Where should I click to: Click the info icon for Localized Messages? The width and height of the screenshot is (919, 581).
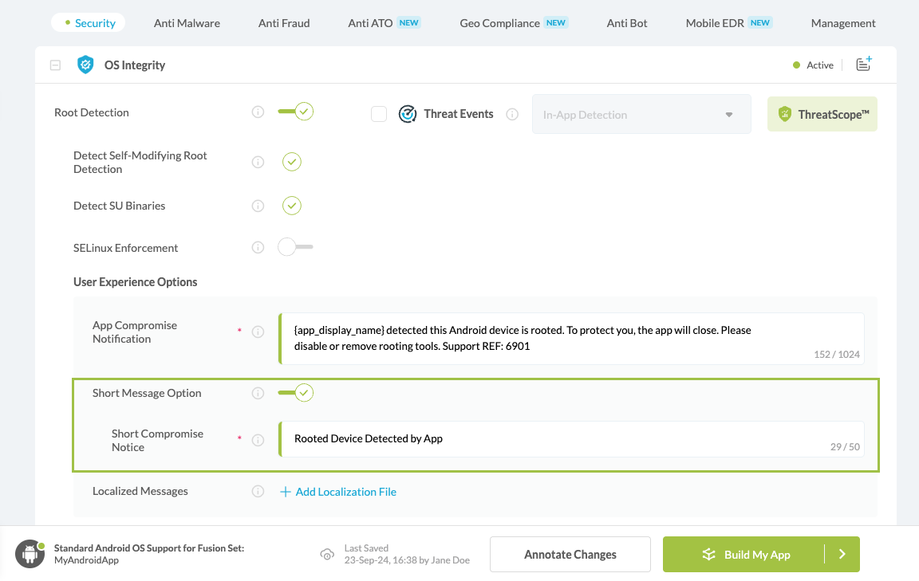(x=258, y=491)
